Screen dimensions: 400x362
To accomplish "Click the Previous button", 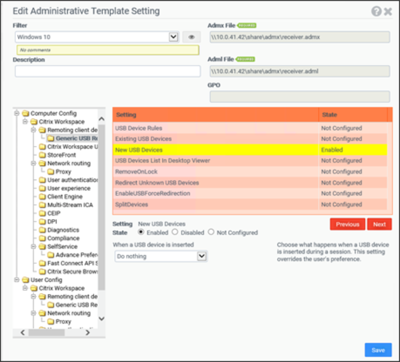I will [347, 224].
